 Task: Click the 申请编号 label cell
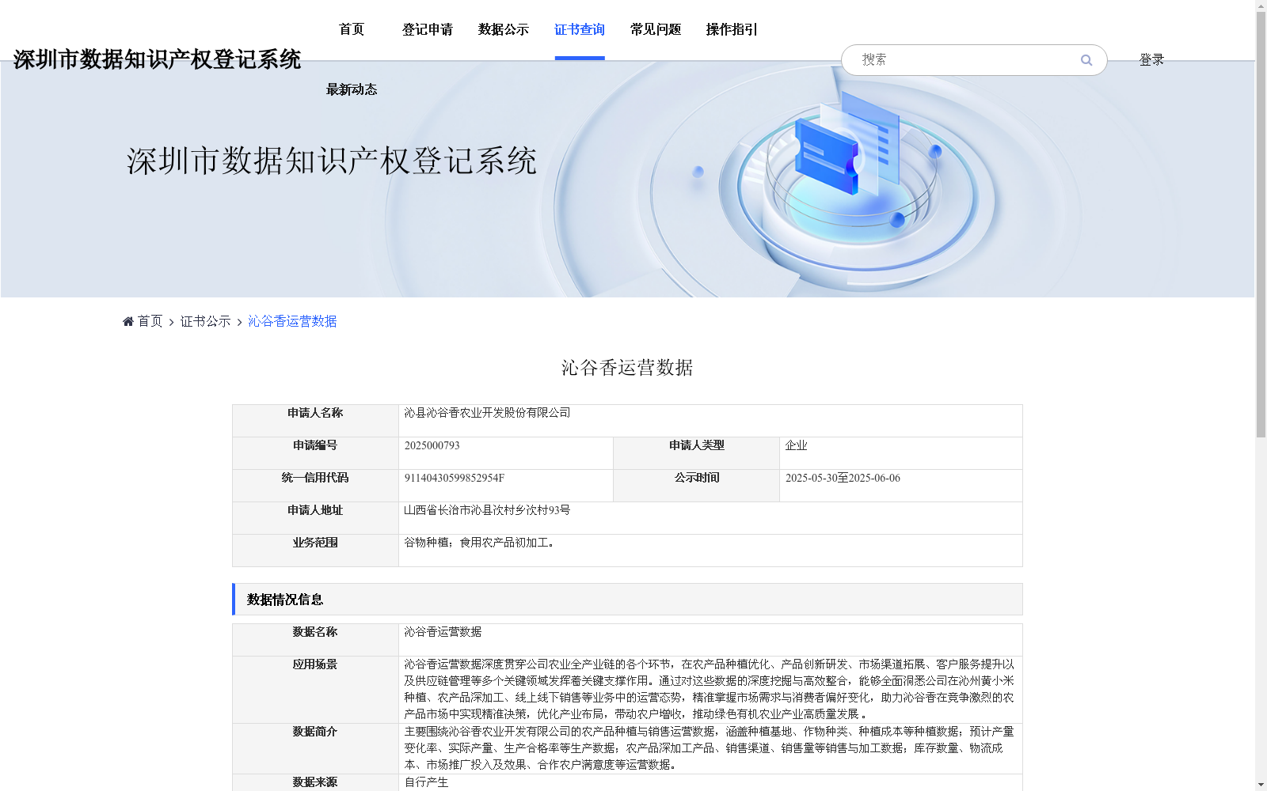315,453
